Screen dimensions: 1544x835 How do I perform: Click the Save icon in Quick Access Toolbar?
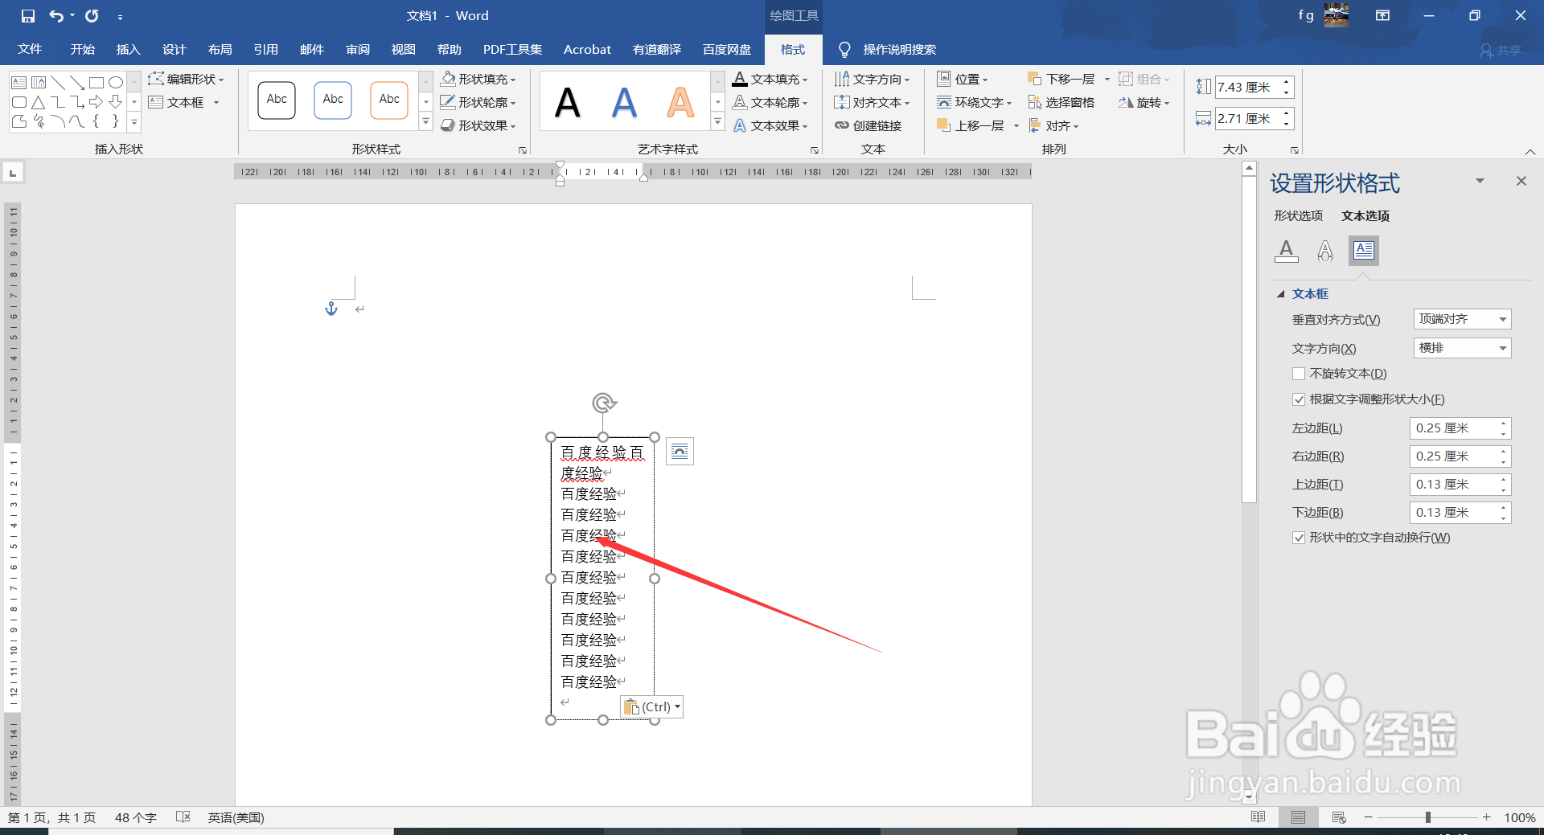(27, 14)
